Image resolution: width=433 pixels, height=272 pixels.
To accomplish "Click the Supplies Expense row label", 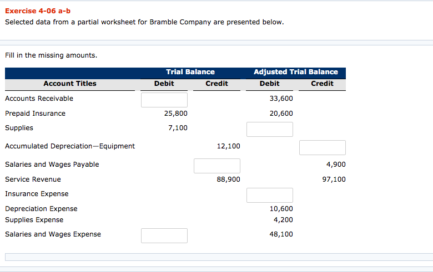I will click(x=34, y=219).
